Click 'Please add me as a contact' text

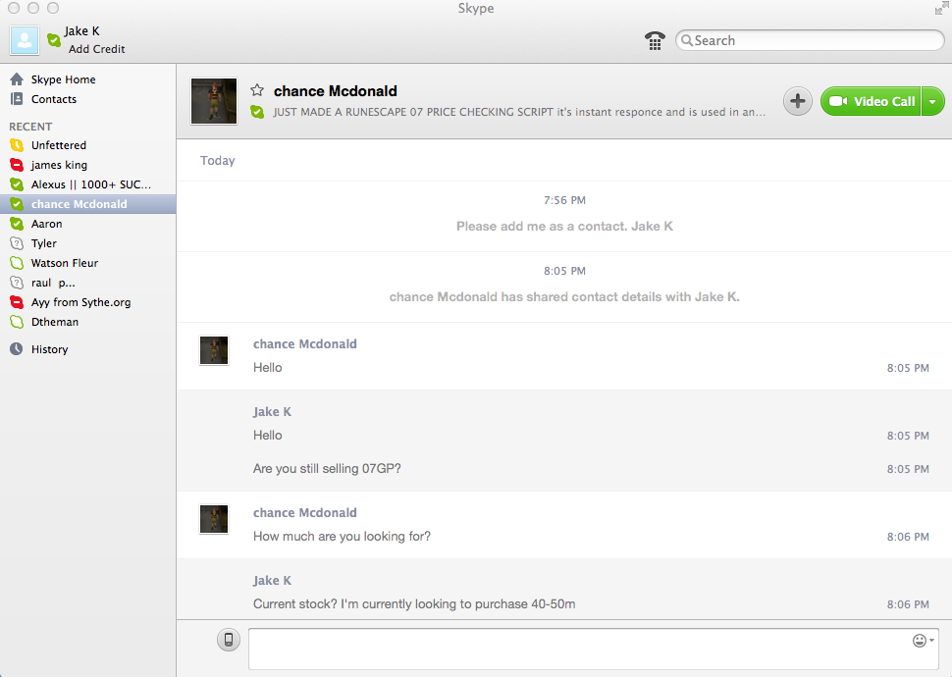(564, 226)
